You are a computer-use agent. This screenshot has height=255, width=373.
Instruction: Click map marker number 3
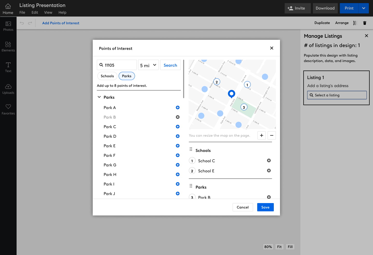pyautogui.click(x=244, y=107)
